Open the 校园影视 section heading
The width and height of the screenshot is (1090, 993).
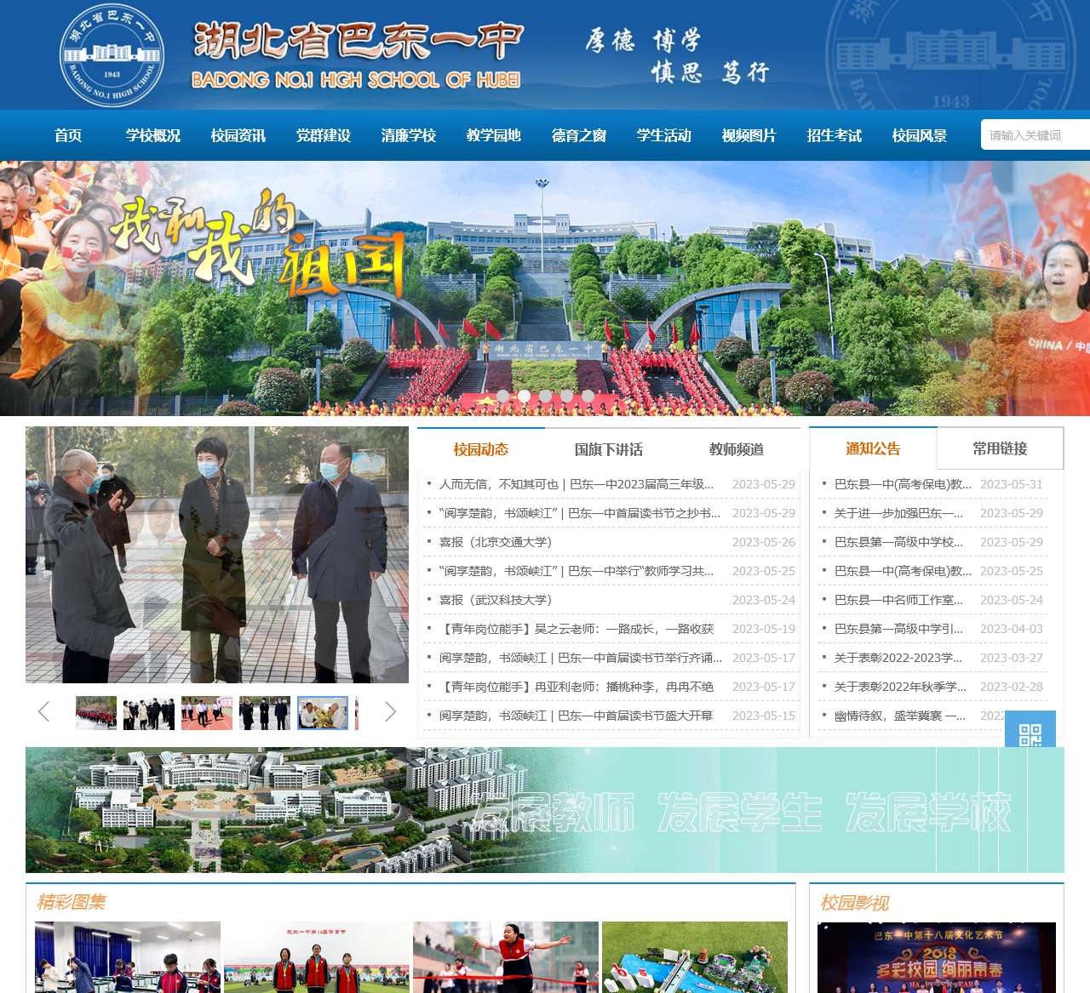tap(854, 903)
